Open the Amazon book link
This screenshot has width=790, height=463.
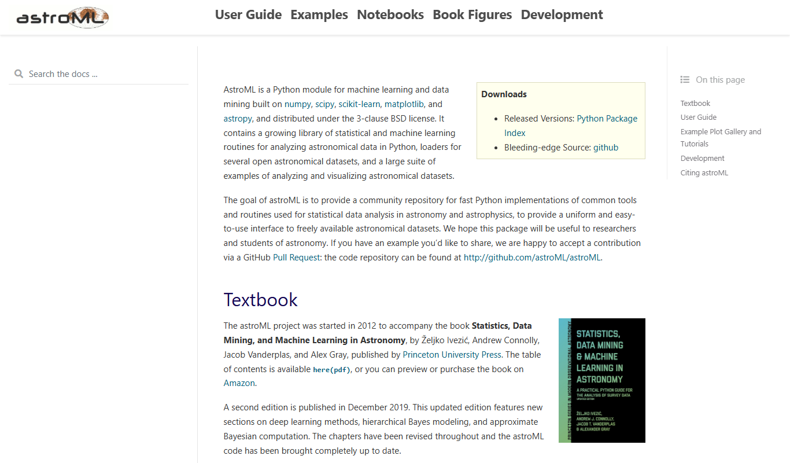(x=239, y=383)
